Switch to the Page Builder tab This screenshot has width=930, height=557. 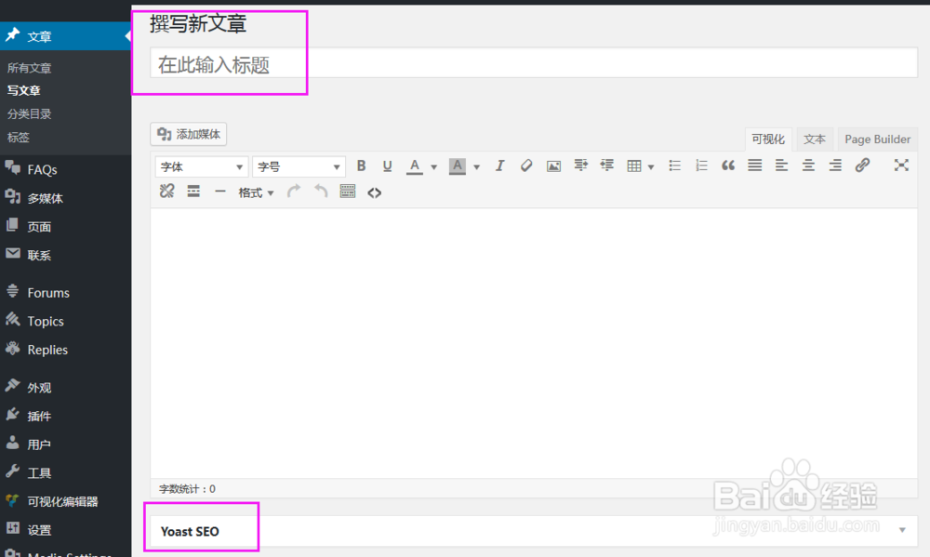877,139
